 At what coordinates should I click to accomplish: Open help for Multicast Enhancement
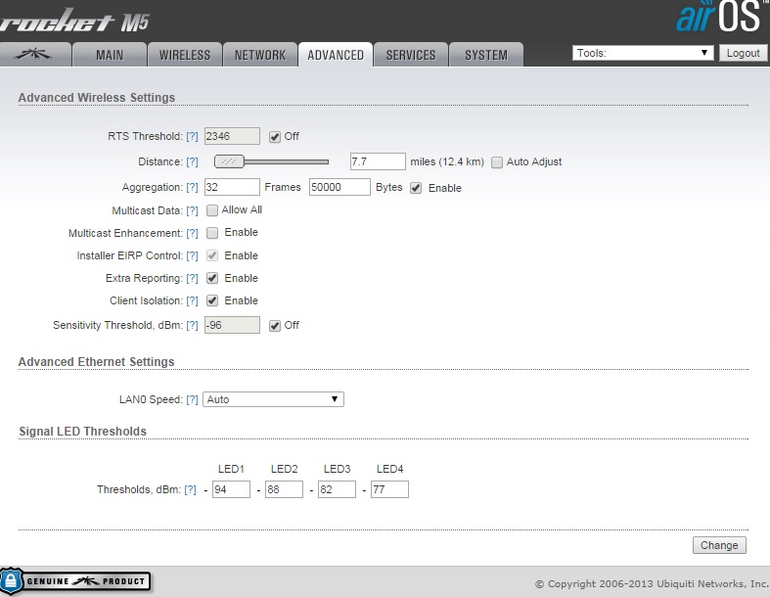192,233
